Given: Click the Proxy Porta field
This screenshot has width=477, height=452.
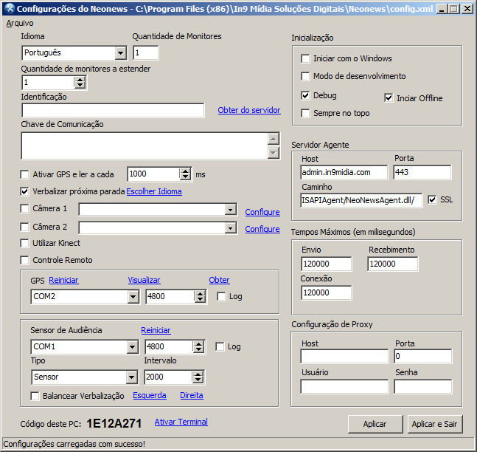Looking at the screenshot, I should pos(423,356).
